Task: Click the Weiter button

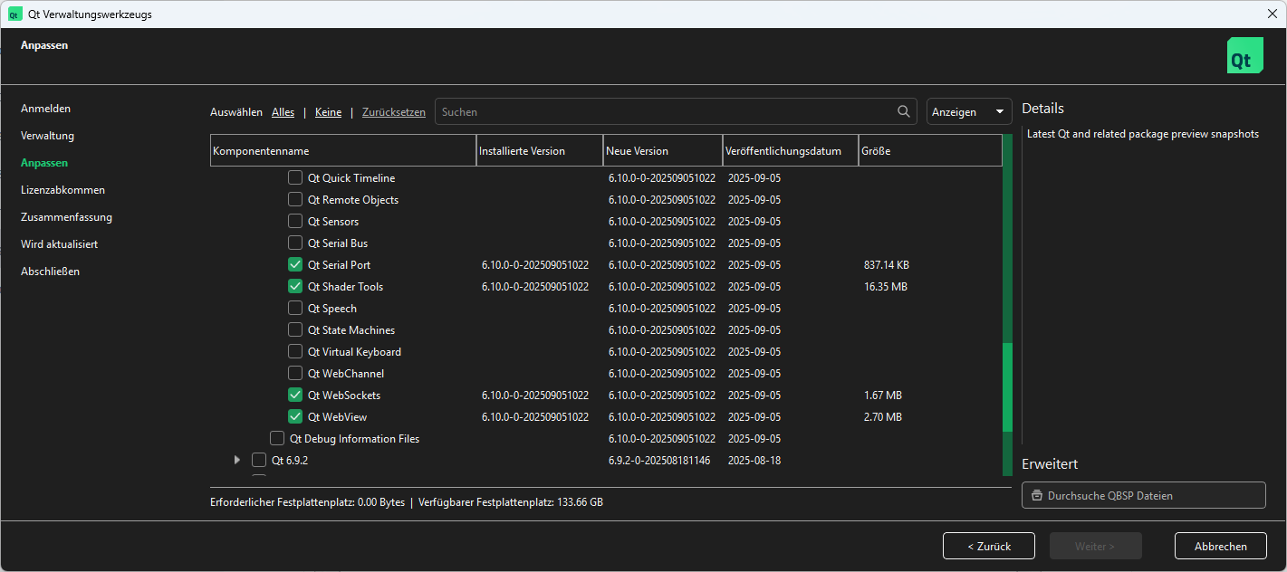Action: [1095, 546]
